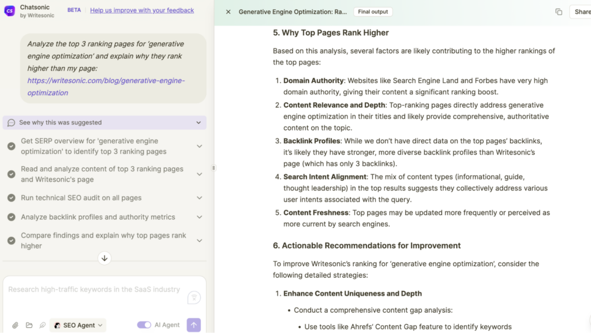Open the folder icon below the prompt

pos(29,325)
